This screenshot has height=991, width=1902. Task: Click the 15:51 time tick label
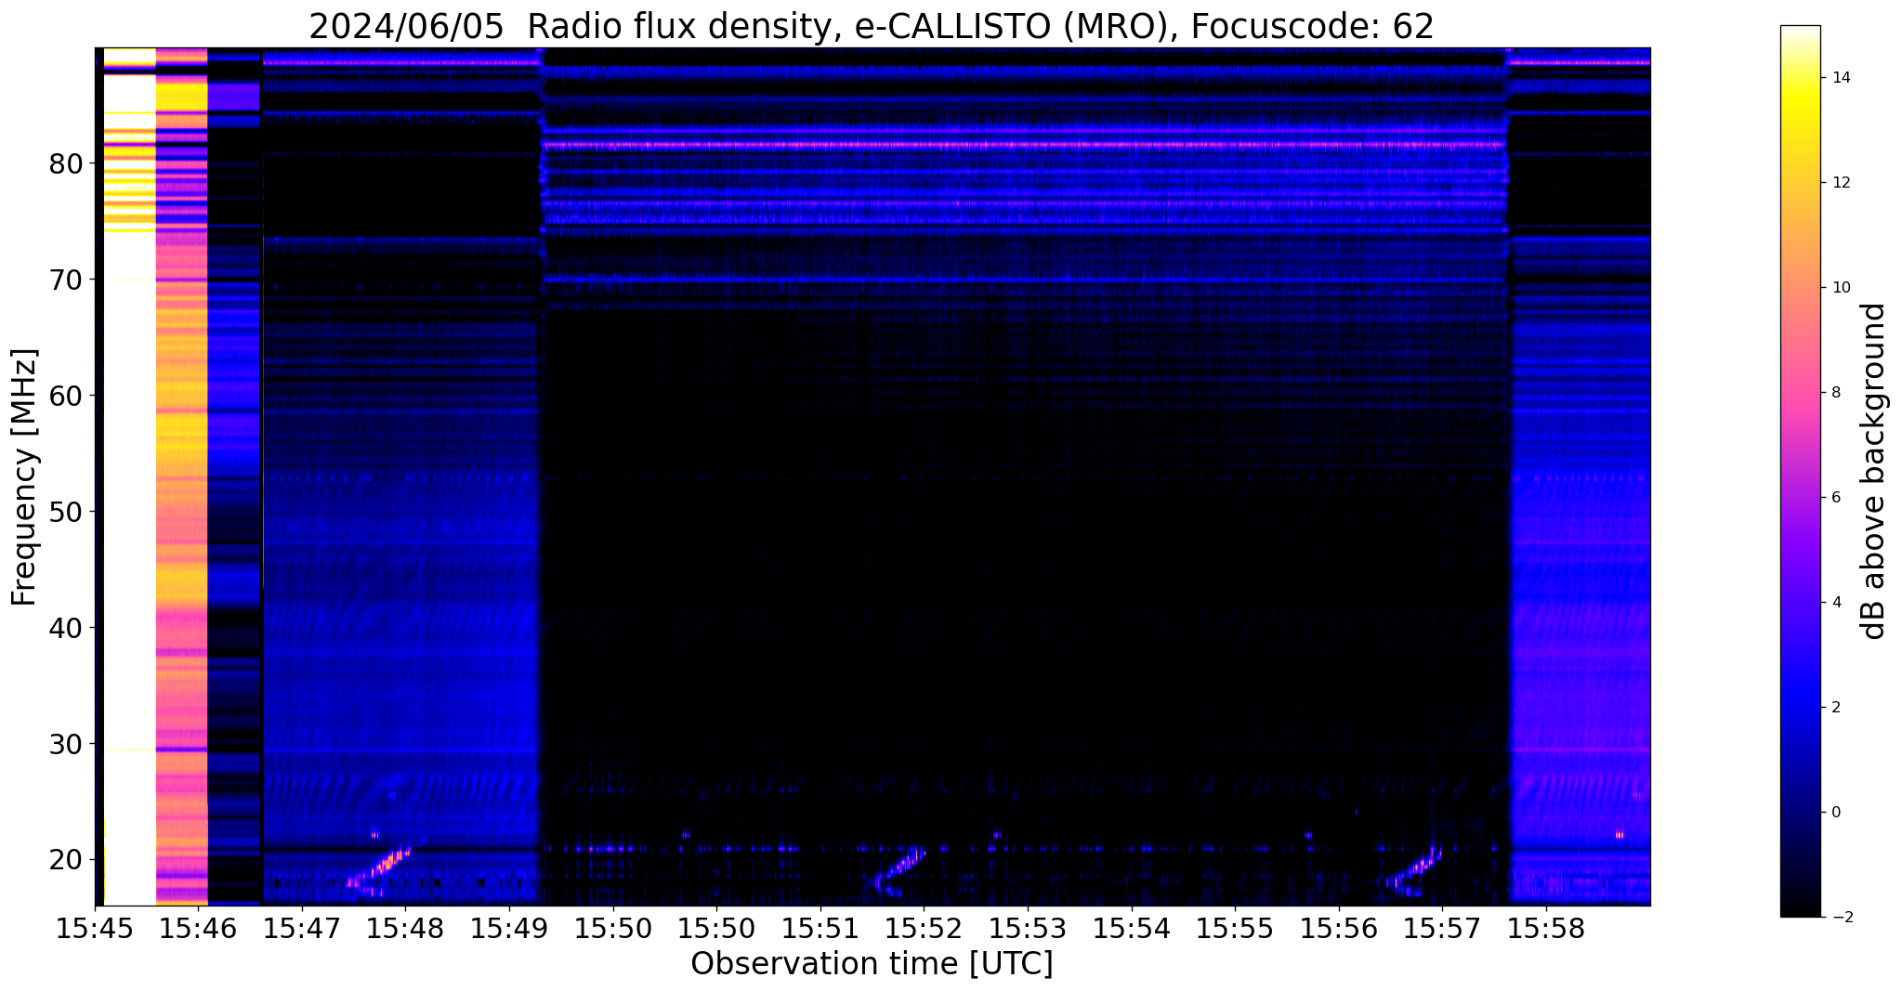click(x=820, y=929)
